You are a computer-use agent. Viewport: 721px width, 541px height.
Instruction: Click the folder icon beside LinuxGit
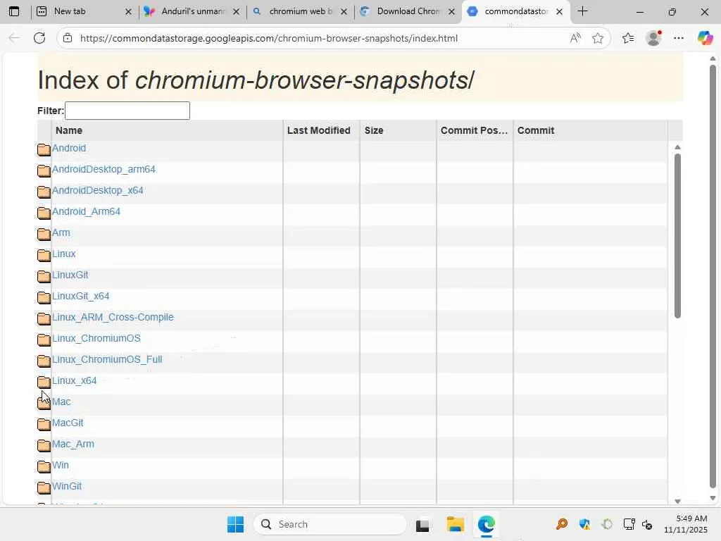pos(44,276)
